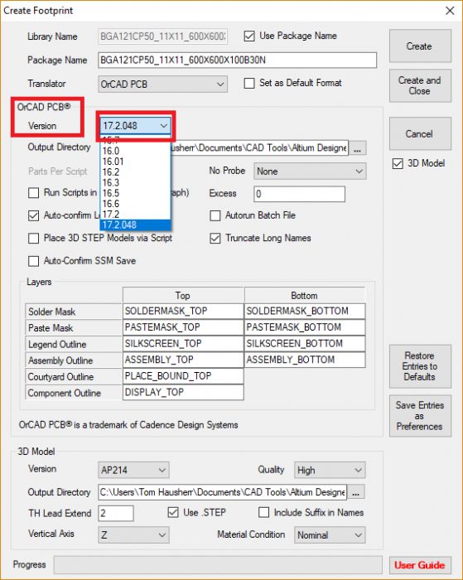Edit SOLDERMASK_TOP layer field
463x580 pixels.
183,311
